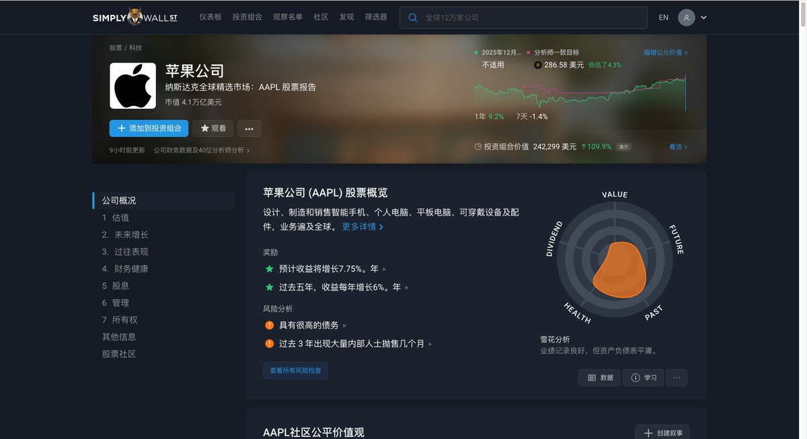Viewport: 807px width, 439px height.
Task: Click the 1年 9.2% return text
Action: click(489, 116)
